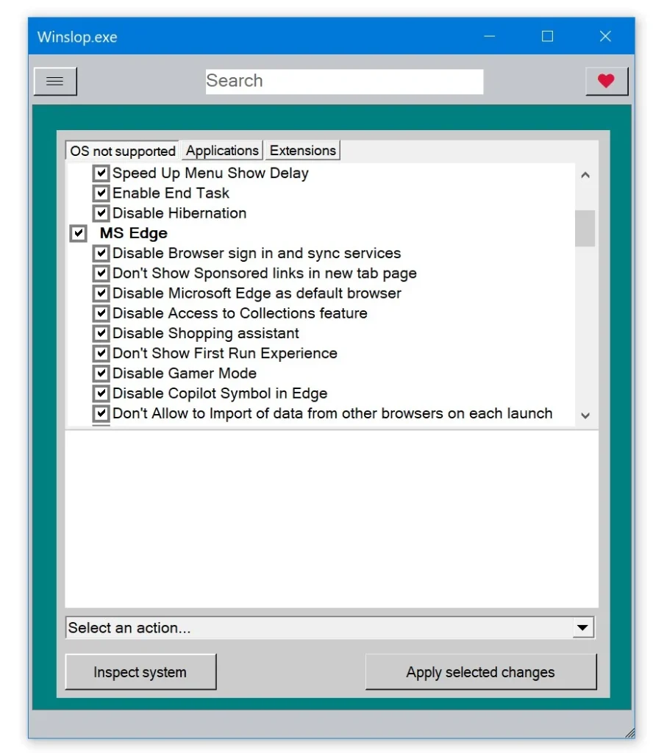This screenshot has height=753, width=653.
Task: Toggle Disable Gamer Mode checkbox
Action: pos(101,374)
